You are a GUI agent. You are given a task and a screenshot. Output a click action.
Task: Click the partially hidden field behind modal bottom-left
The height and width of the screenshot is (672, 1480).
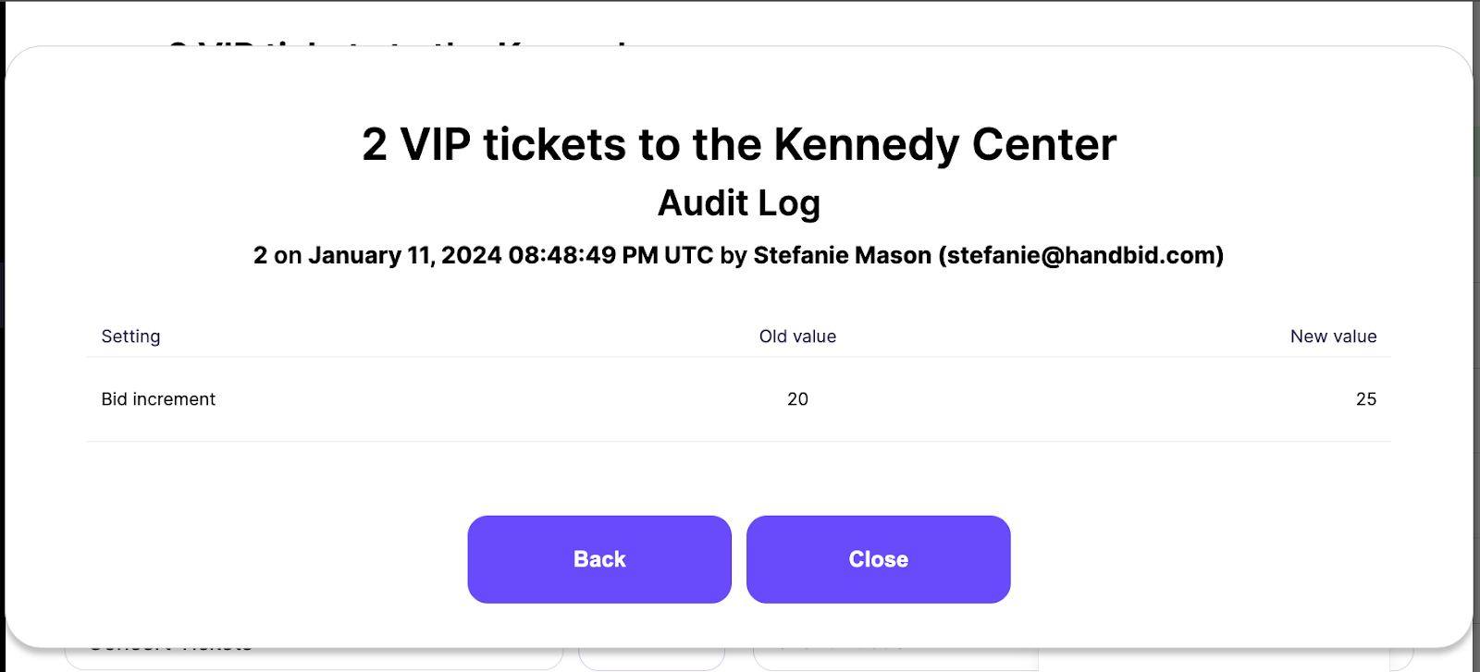pyautogui.click(x=314, y=658)
